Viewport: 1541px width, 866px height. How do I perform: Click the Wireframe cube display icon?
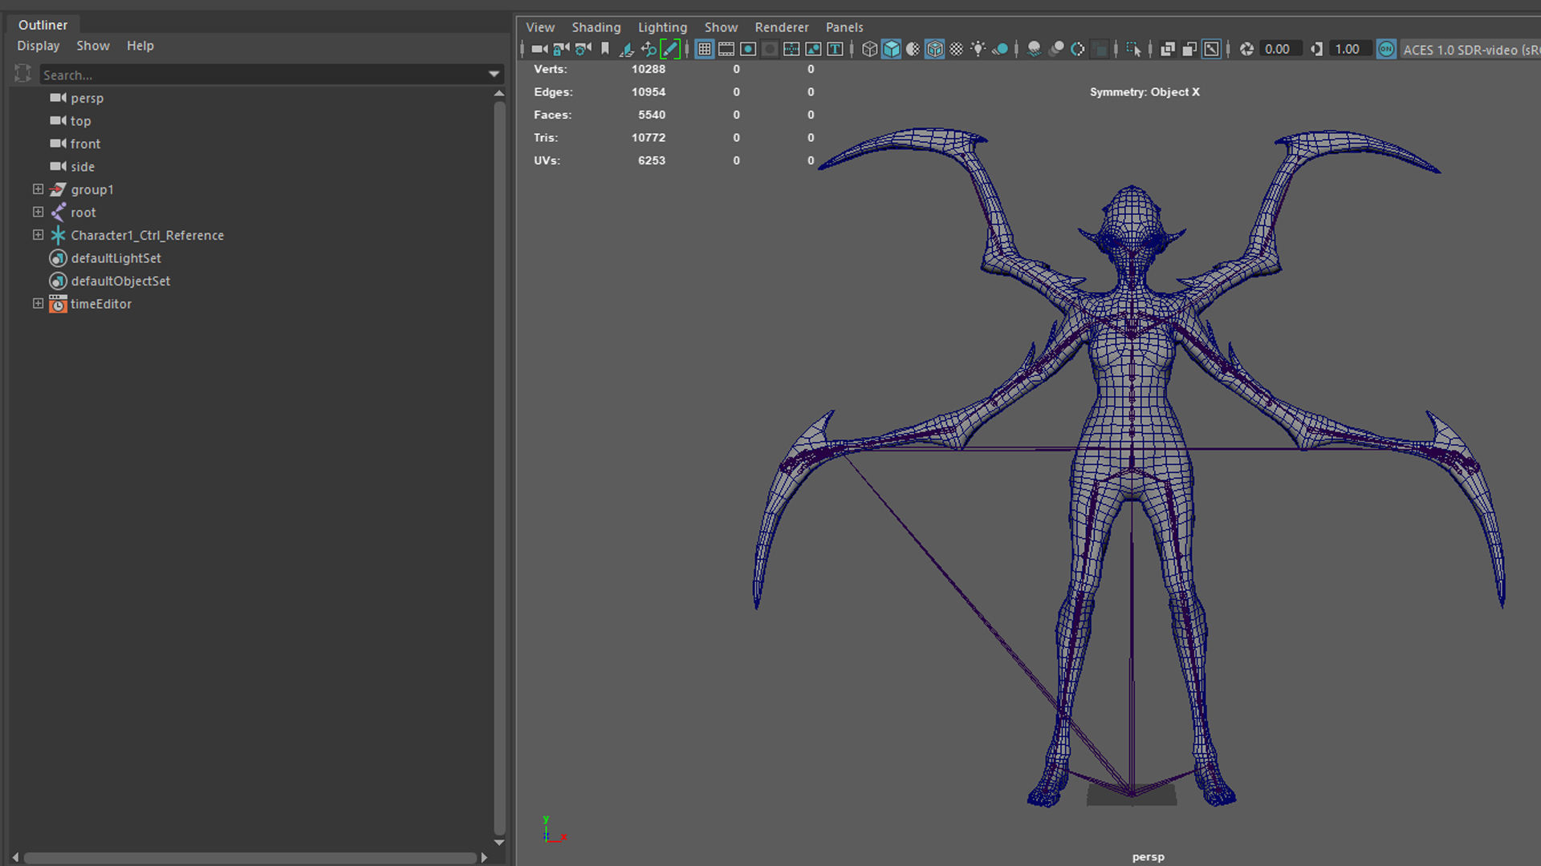click(870, 49)
